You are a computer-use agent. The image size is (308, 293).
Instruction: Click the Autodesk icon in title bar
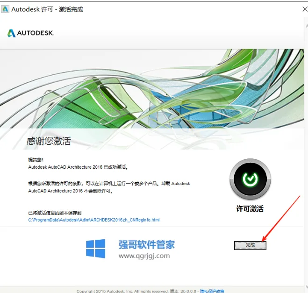click(5, 9)
